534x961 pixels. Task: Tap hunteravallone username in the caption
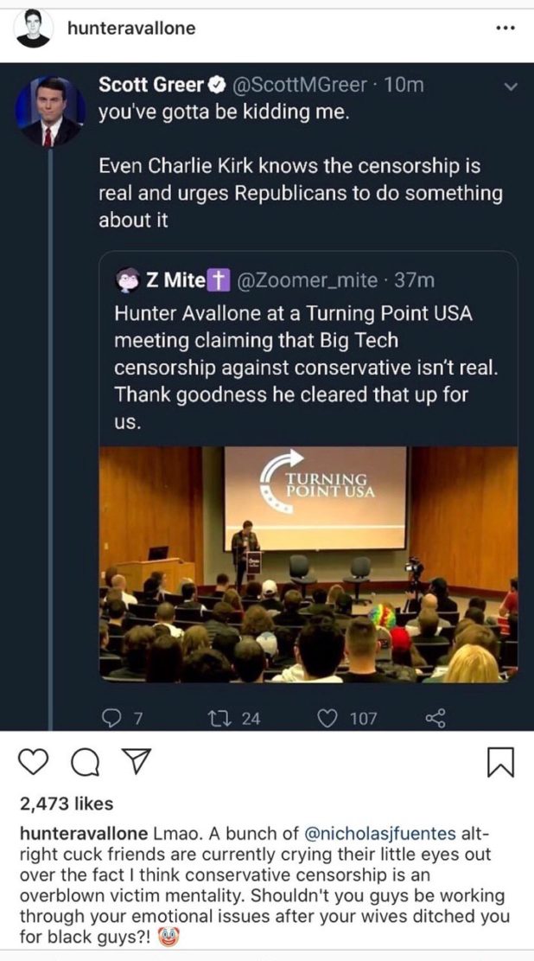tap(82, 833)
